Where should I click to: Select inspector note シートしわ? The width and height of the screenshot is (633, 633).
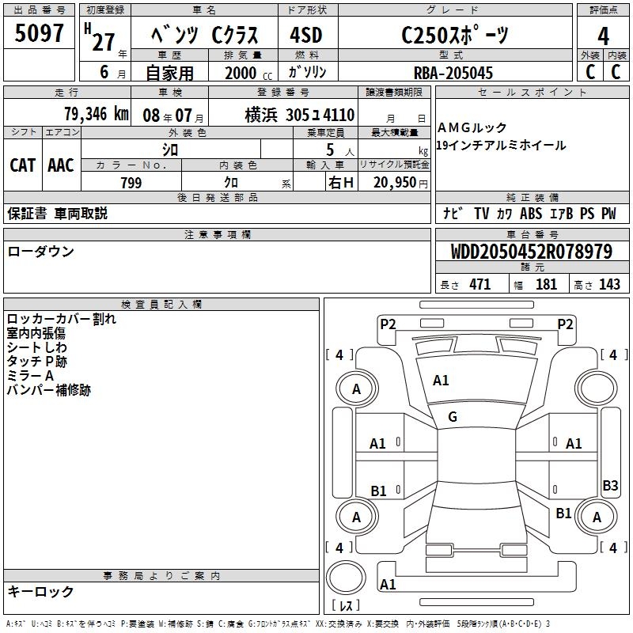click(x=36, y=347)
